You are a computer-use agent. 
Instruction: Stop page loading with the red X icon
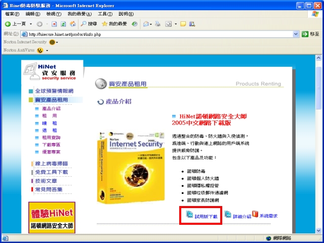tap(54, 24)
